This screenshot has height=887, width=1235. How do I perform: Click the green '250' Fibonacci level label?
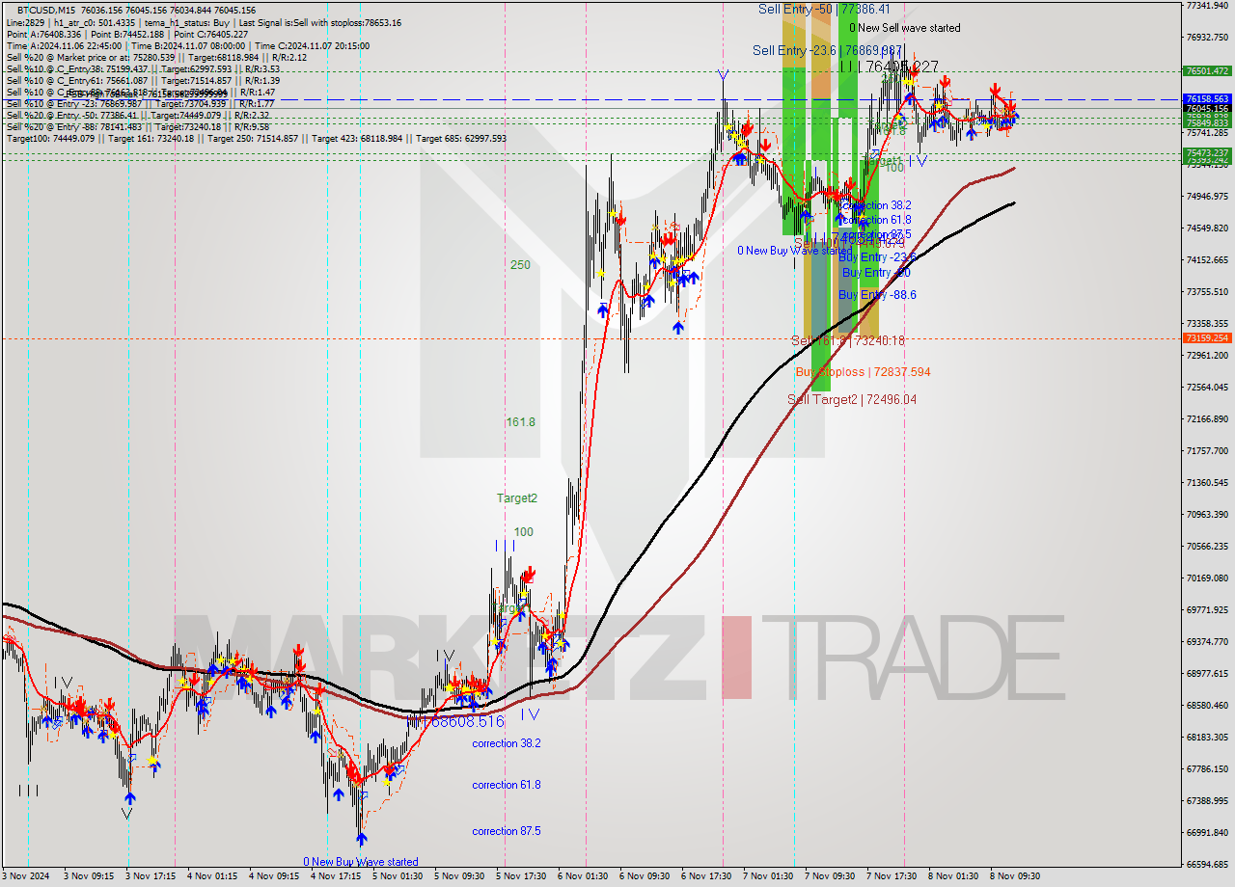pos(520,265)
